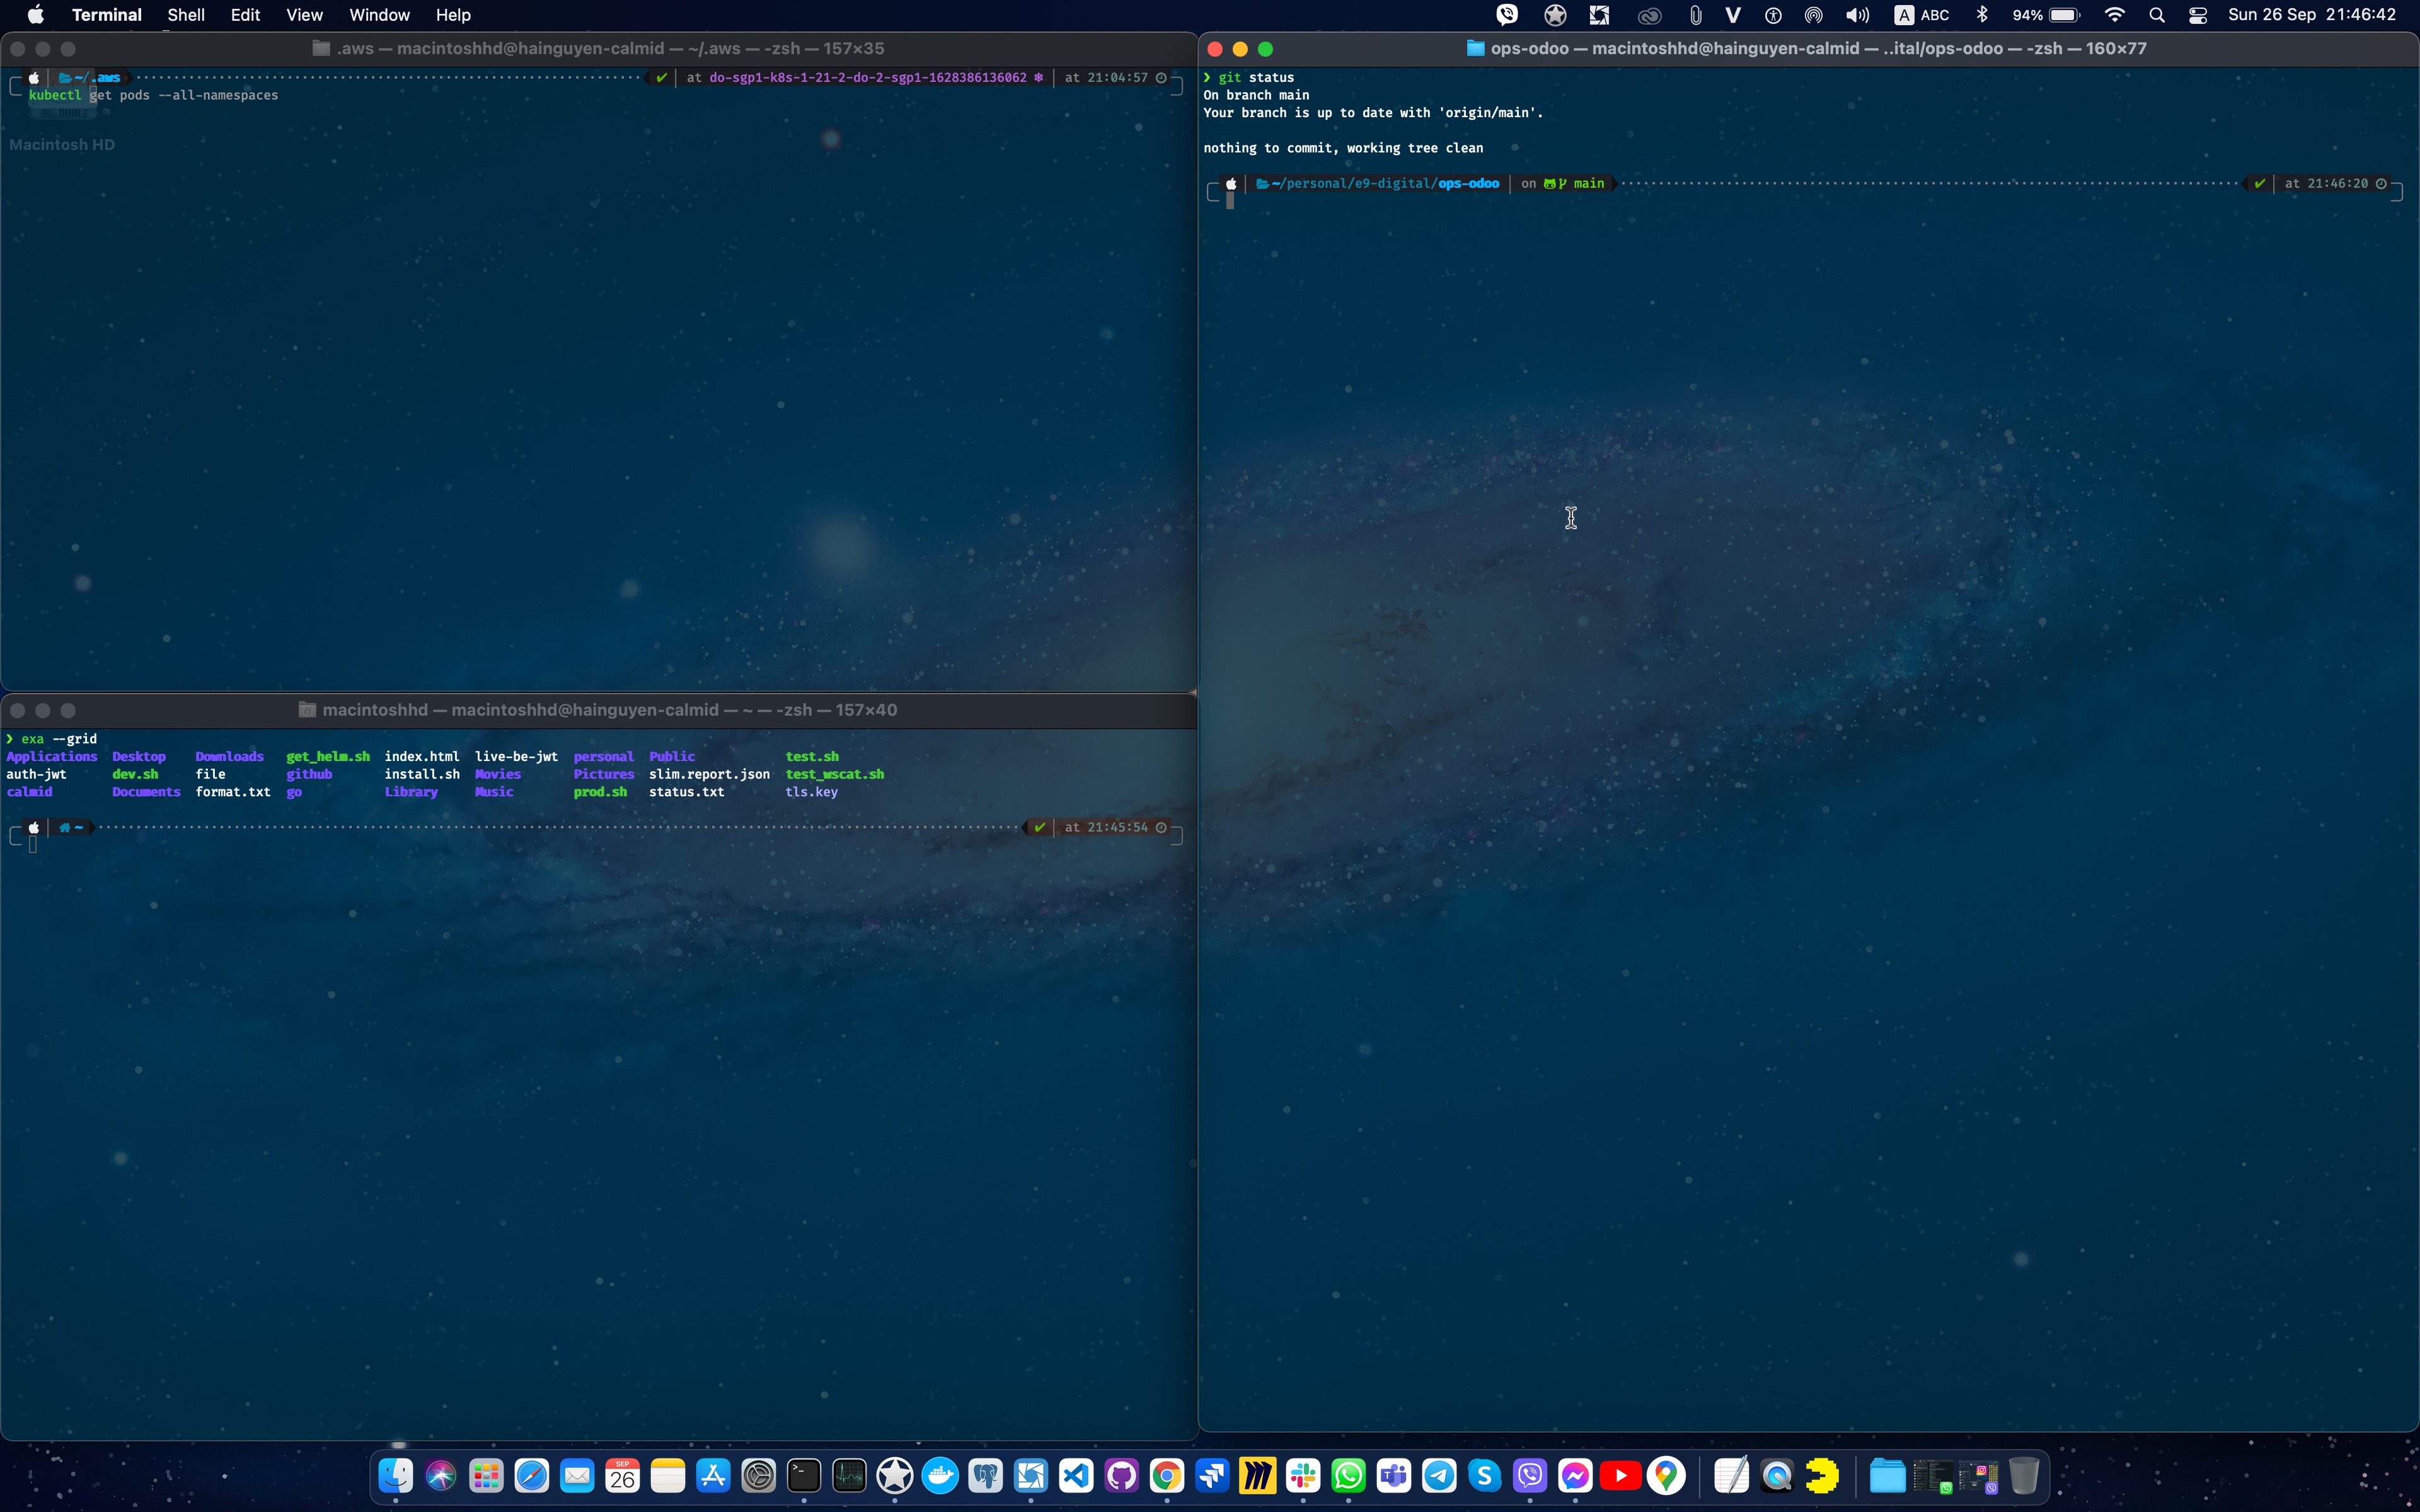Viewport: 2420px width, 1512px height.
Task: Open the volume control in the menu bar
Action: (x=1857, y=15)
